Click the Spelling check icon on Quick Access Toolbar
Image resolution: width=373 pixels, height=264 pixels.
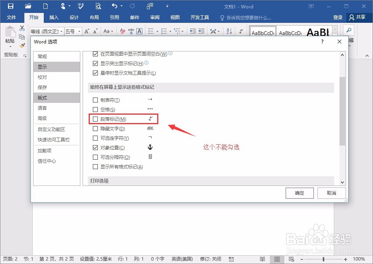tap(80, 6)
